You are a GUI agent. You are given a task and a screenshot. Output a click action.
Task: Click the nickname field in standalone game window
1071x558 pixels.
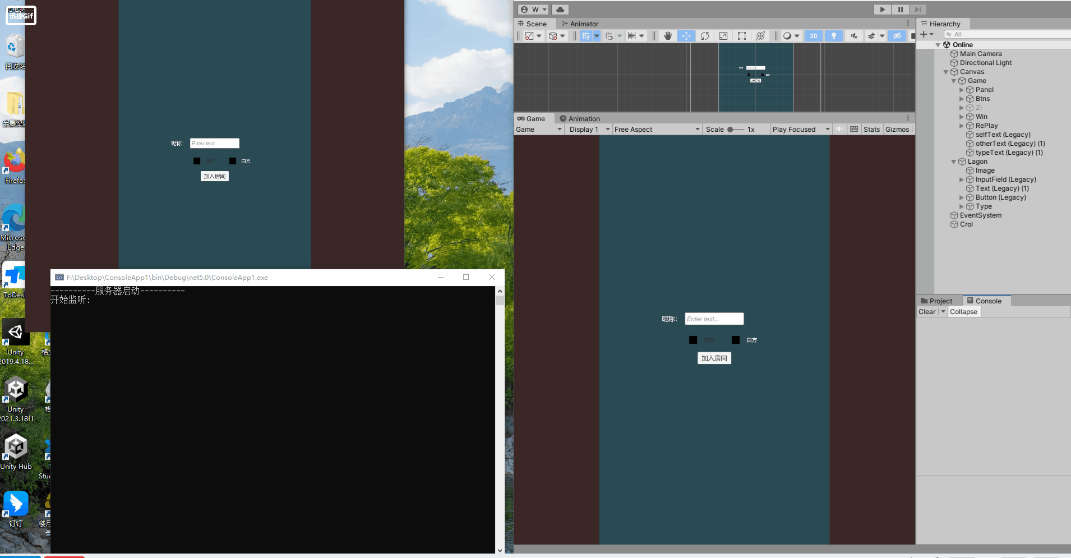point(215,144)
